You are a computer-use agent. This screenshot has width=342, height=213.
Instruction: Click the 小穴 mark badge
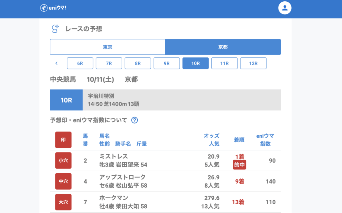tap(63, 161)
